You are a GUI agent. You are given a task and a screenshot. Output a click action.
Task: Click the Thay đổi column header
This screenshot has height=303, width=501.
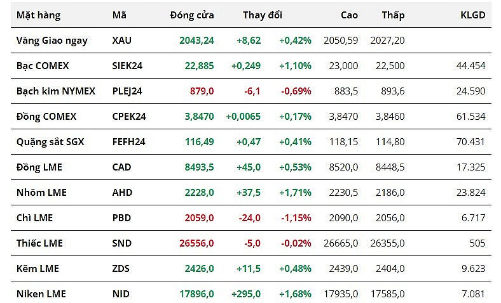262,15
